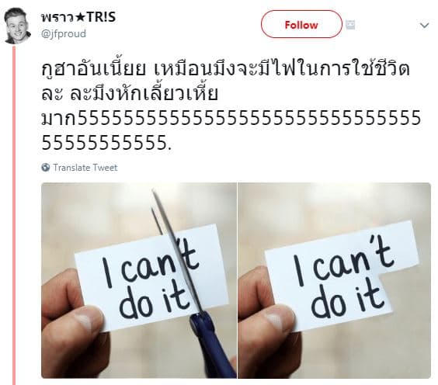
Task: Click the pink thread line below avatar
Action: (x=14, y=216)
